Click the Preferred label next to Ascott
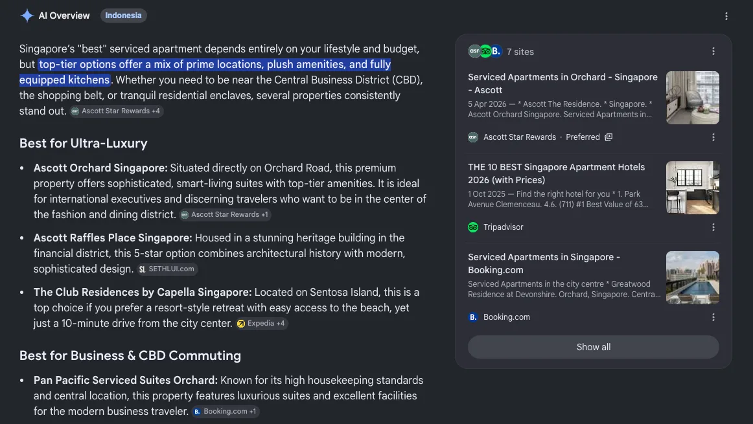Screen dimensions: 753x424 [583, 137]
